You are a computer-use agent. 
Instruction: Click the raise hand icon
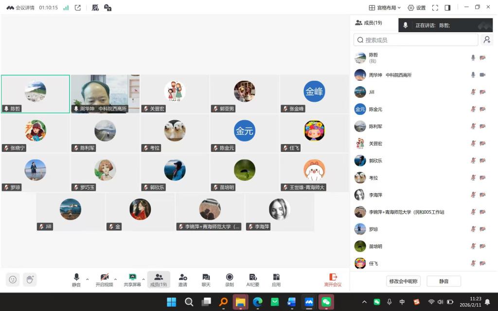[30, 279]
